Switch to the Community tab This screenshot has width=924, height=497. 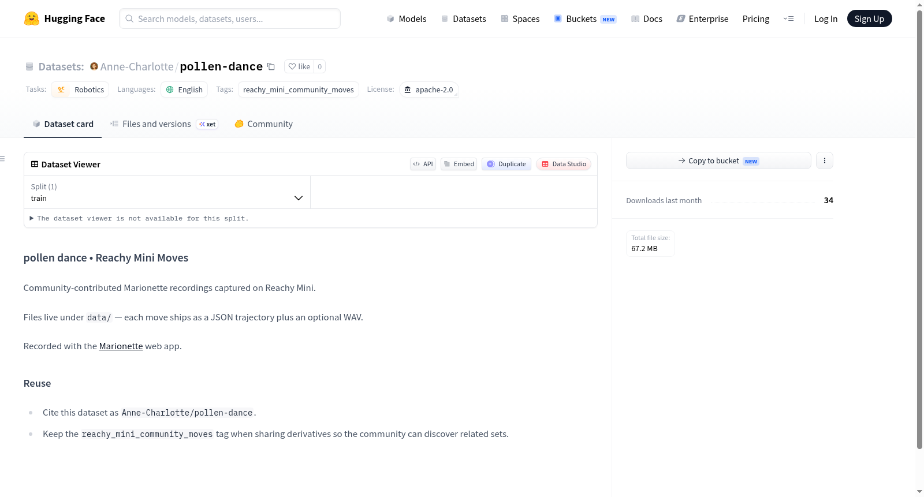click(263, 124)
